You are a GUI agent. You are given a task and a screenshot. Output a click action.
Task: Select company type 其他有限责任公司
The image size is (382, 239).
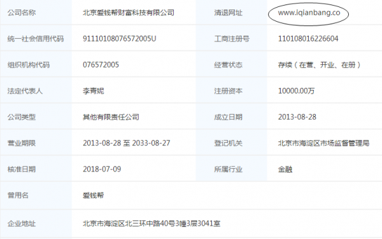pos(111,117)
